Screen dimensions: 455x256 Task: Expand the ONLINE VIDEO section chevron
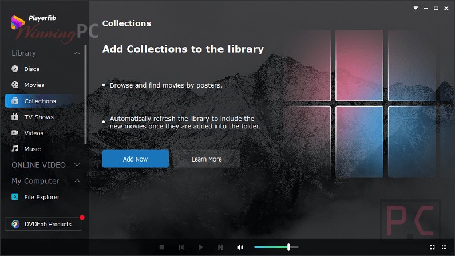point(77,165)
